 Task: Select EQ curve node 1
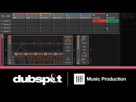coord(22,44)
